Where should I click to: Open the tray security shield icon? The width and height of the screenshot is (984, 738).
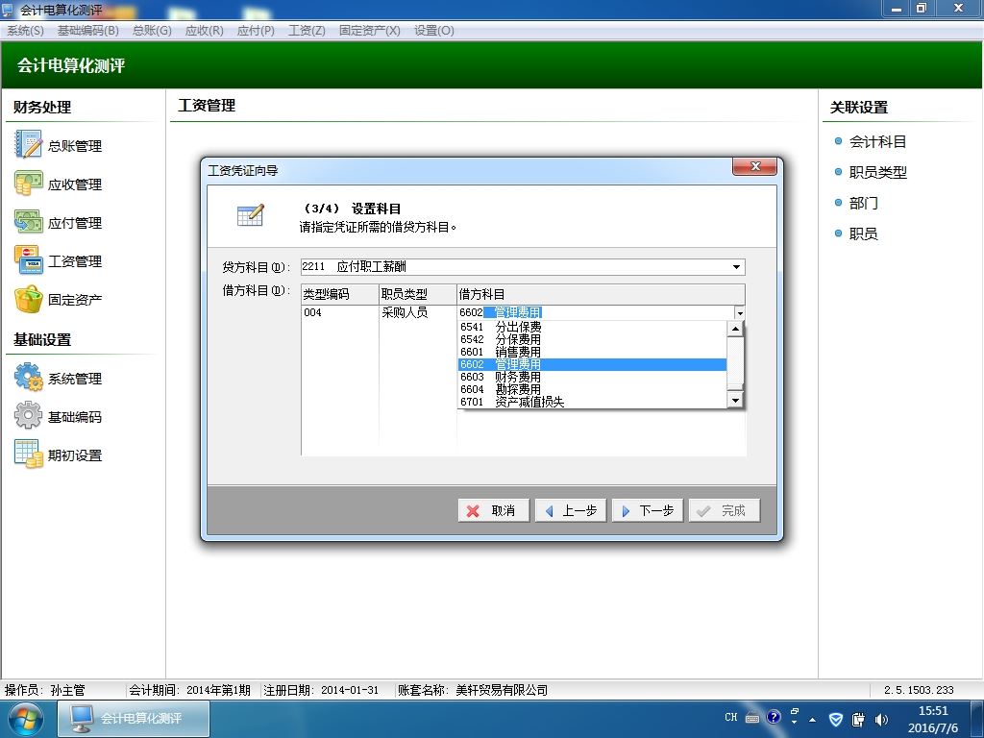click(x=836, y=719)
